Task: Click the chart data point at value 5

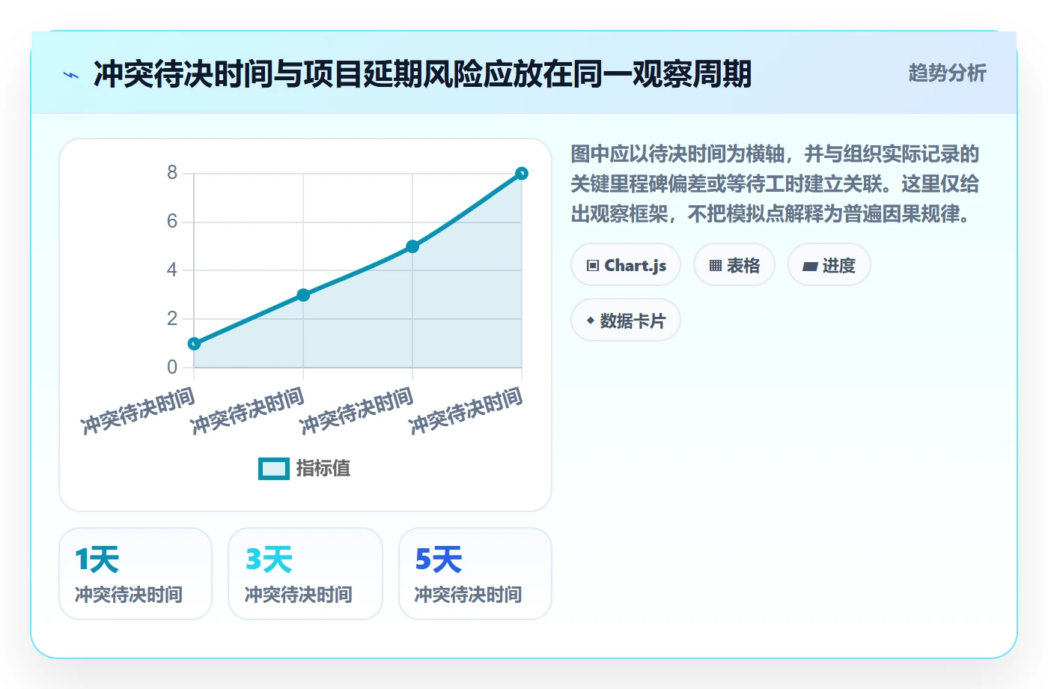Action: coord(412,246)
